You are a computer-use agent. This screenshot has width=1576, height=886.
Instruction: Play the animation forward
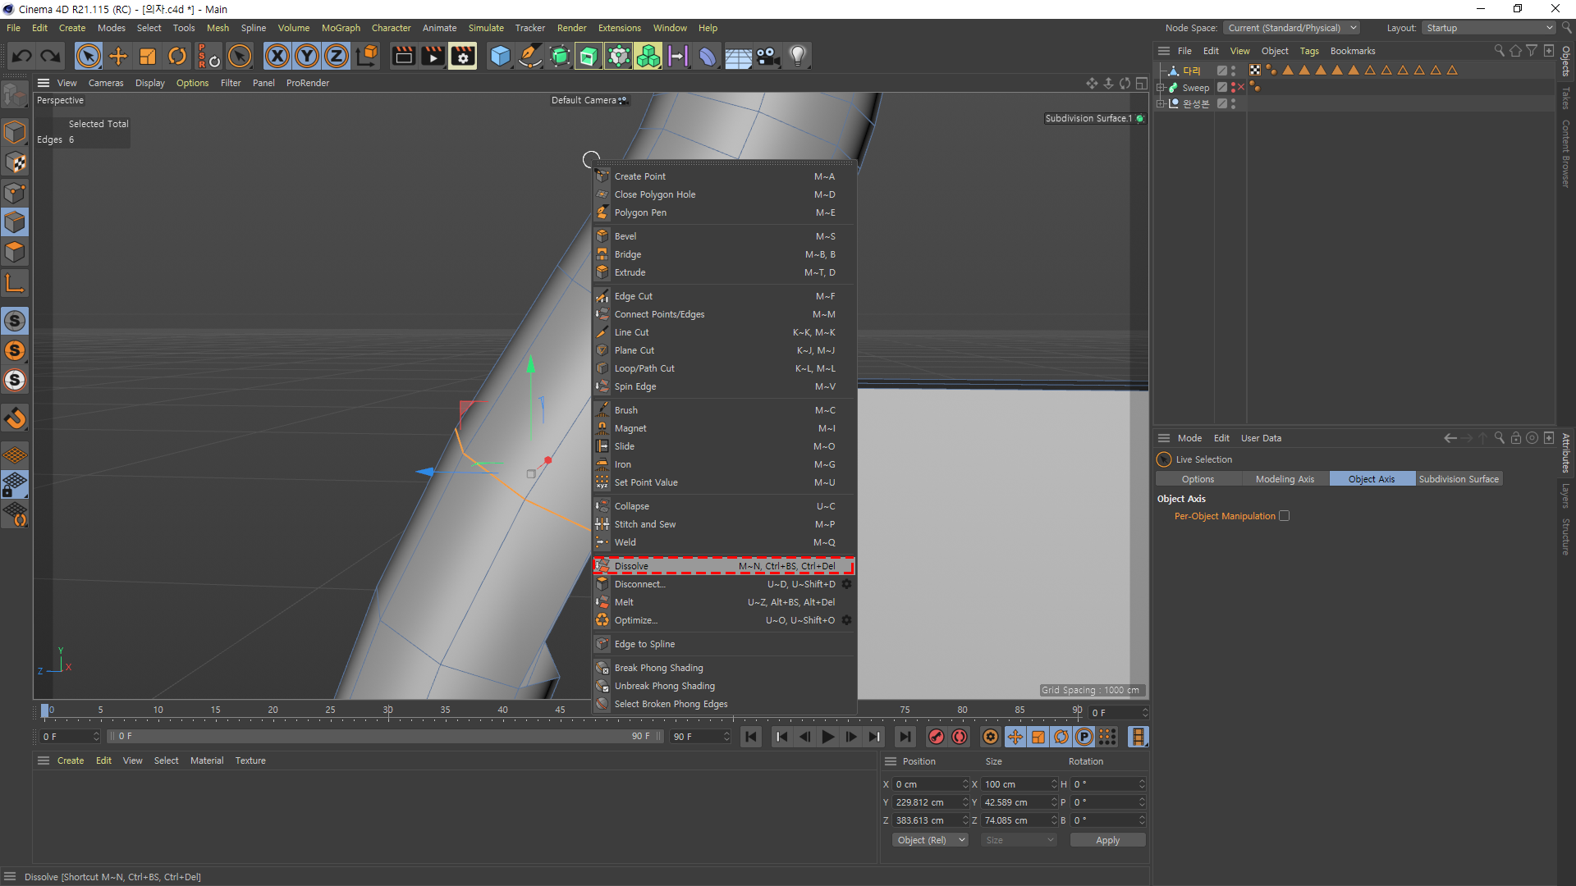tap(828, 737)
